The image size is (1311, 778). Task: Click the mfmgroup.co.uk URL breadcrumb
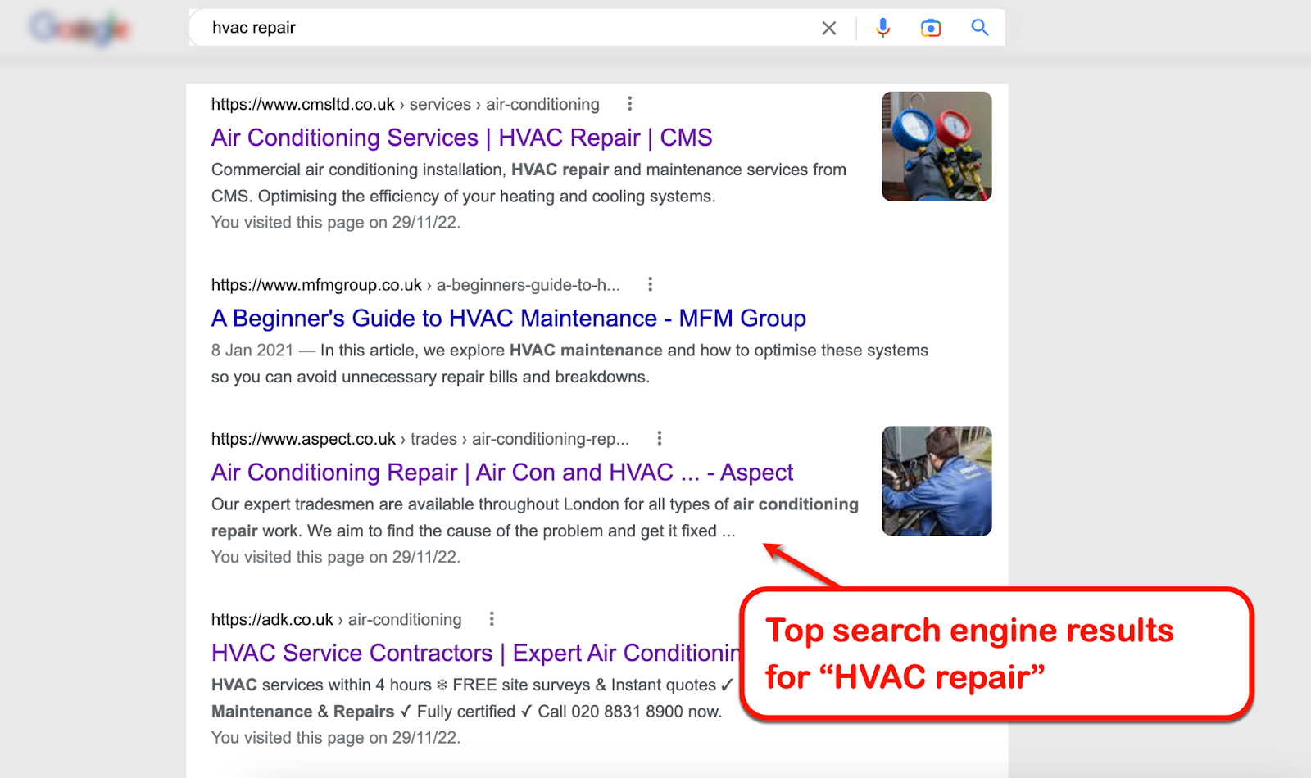click(415, 285)
